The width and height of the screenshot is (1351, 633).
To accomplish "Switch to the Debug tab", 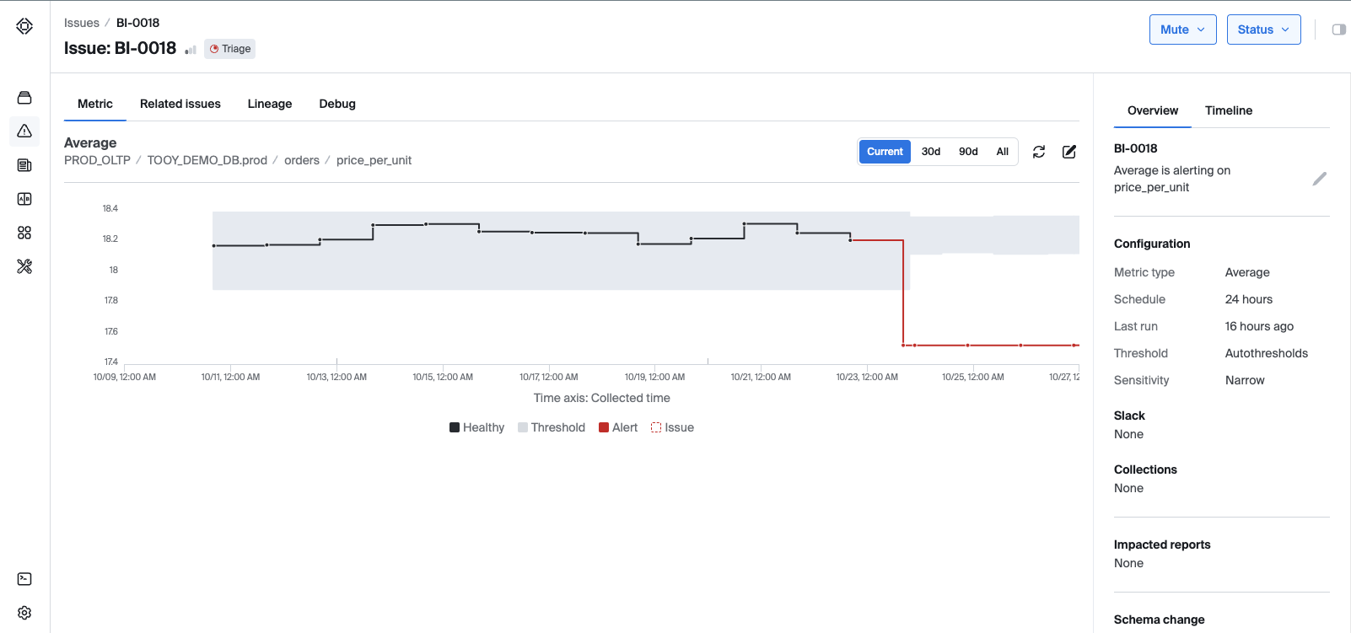I will click(337, 104).
